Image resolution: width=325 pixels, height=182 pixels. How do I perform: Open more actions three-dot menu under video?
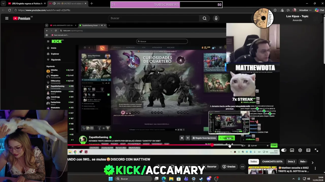tap(242, 167)
